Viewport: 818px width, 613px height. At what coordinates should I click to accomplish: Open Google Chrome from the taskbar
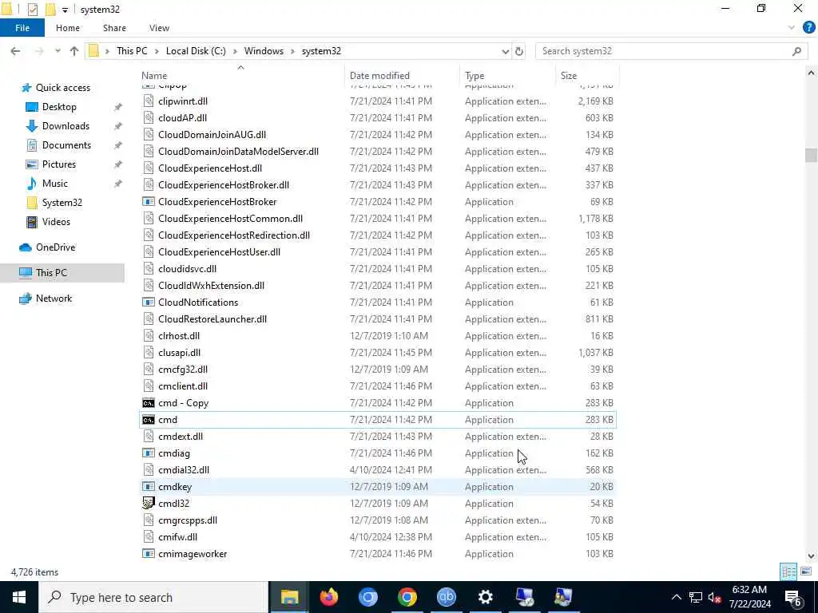point(407,597)
